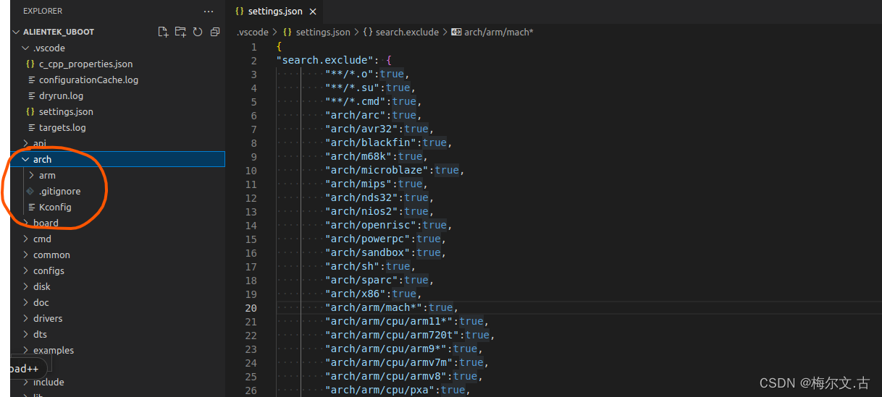
Task: Expand the dts folder
Action: coord(40,334)
